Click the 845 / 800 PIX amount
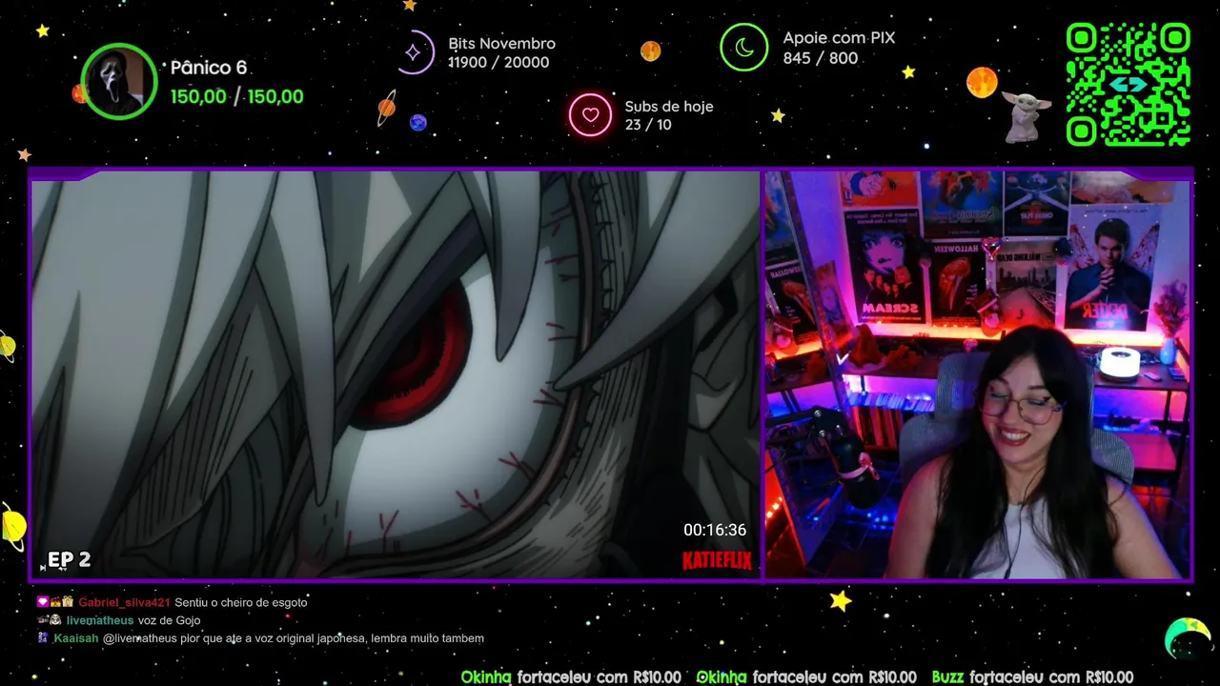This screenshot has height=686, width=1220. tap(821, 58)
